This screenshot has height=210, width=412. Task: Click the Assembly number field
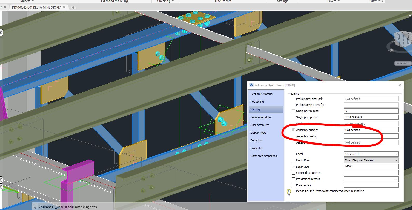tap(371, 130)
